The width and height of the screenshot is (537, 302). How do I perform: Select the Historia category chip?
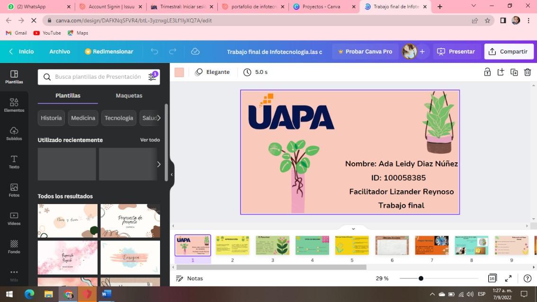pyautogui.click(x=51, y=118)
